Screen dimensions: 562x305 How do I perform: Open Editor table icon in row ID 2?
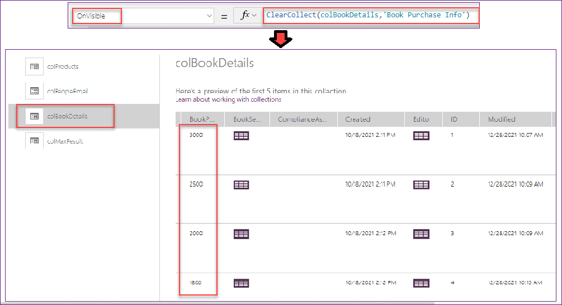pyautogui.click(x=421, y=185)
